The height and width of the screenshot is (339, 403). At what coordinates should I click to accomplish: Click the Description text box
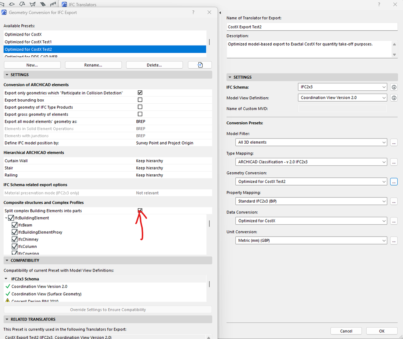(309, 49)
